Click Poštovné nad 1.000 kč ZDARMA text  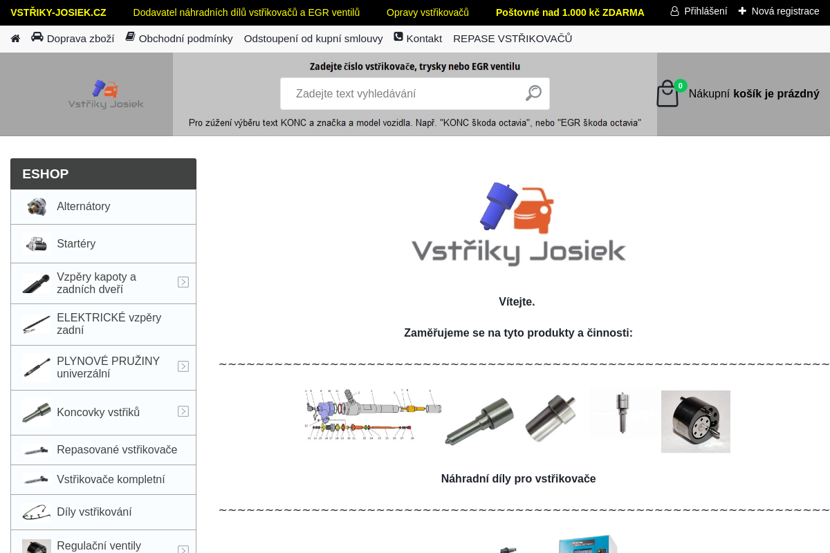[570, 12]
